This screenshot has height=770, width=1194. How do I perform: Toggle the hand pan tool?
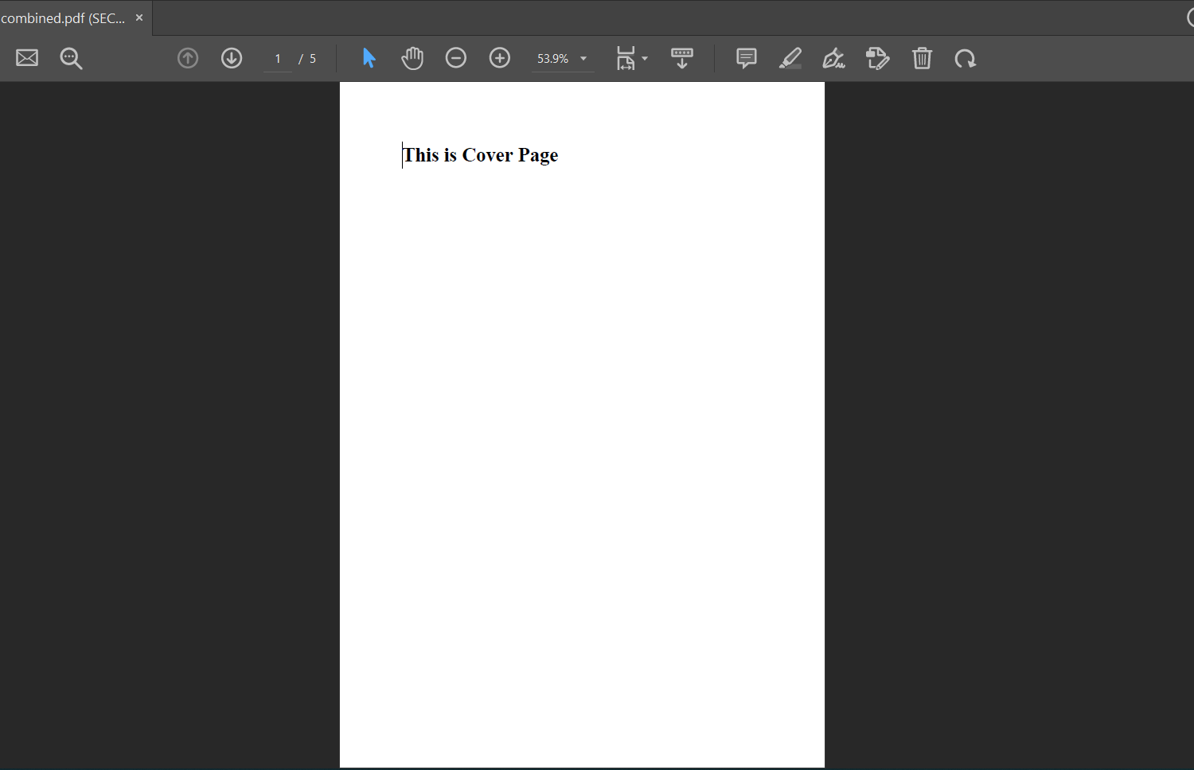412,58
